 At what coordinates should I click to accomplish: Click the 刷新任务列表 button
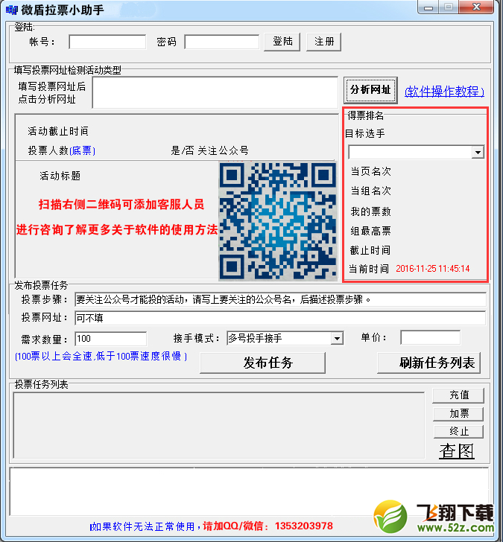429,363
